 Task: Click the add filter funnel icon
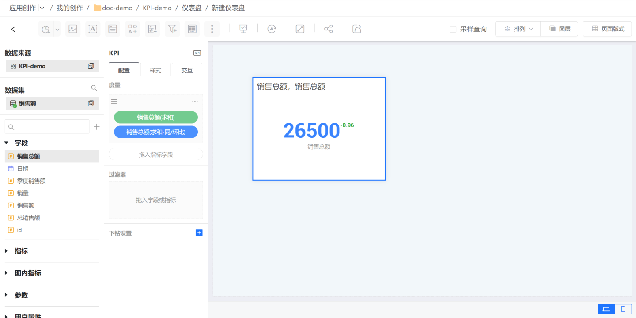pos(172,29)
